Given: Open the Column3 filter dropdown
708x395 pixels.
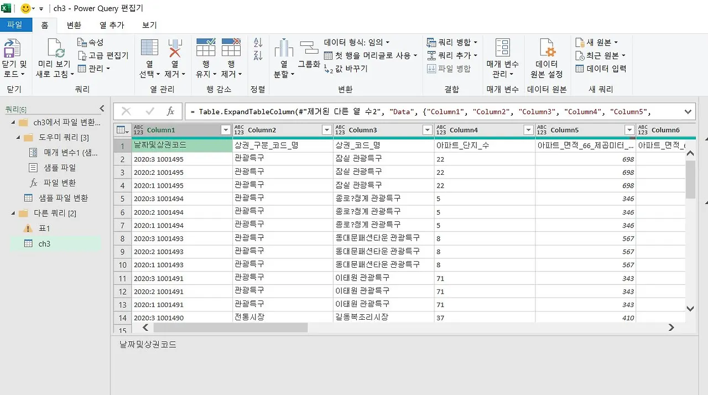Looking at the screenshot, I should [x=427, y=130].
